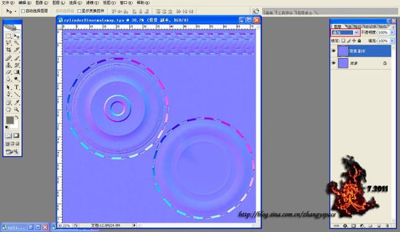This screenshot has height=232, width=400.
Task: Create a new layer from palette bottom
Action: (379, 226)
